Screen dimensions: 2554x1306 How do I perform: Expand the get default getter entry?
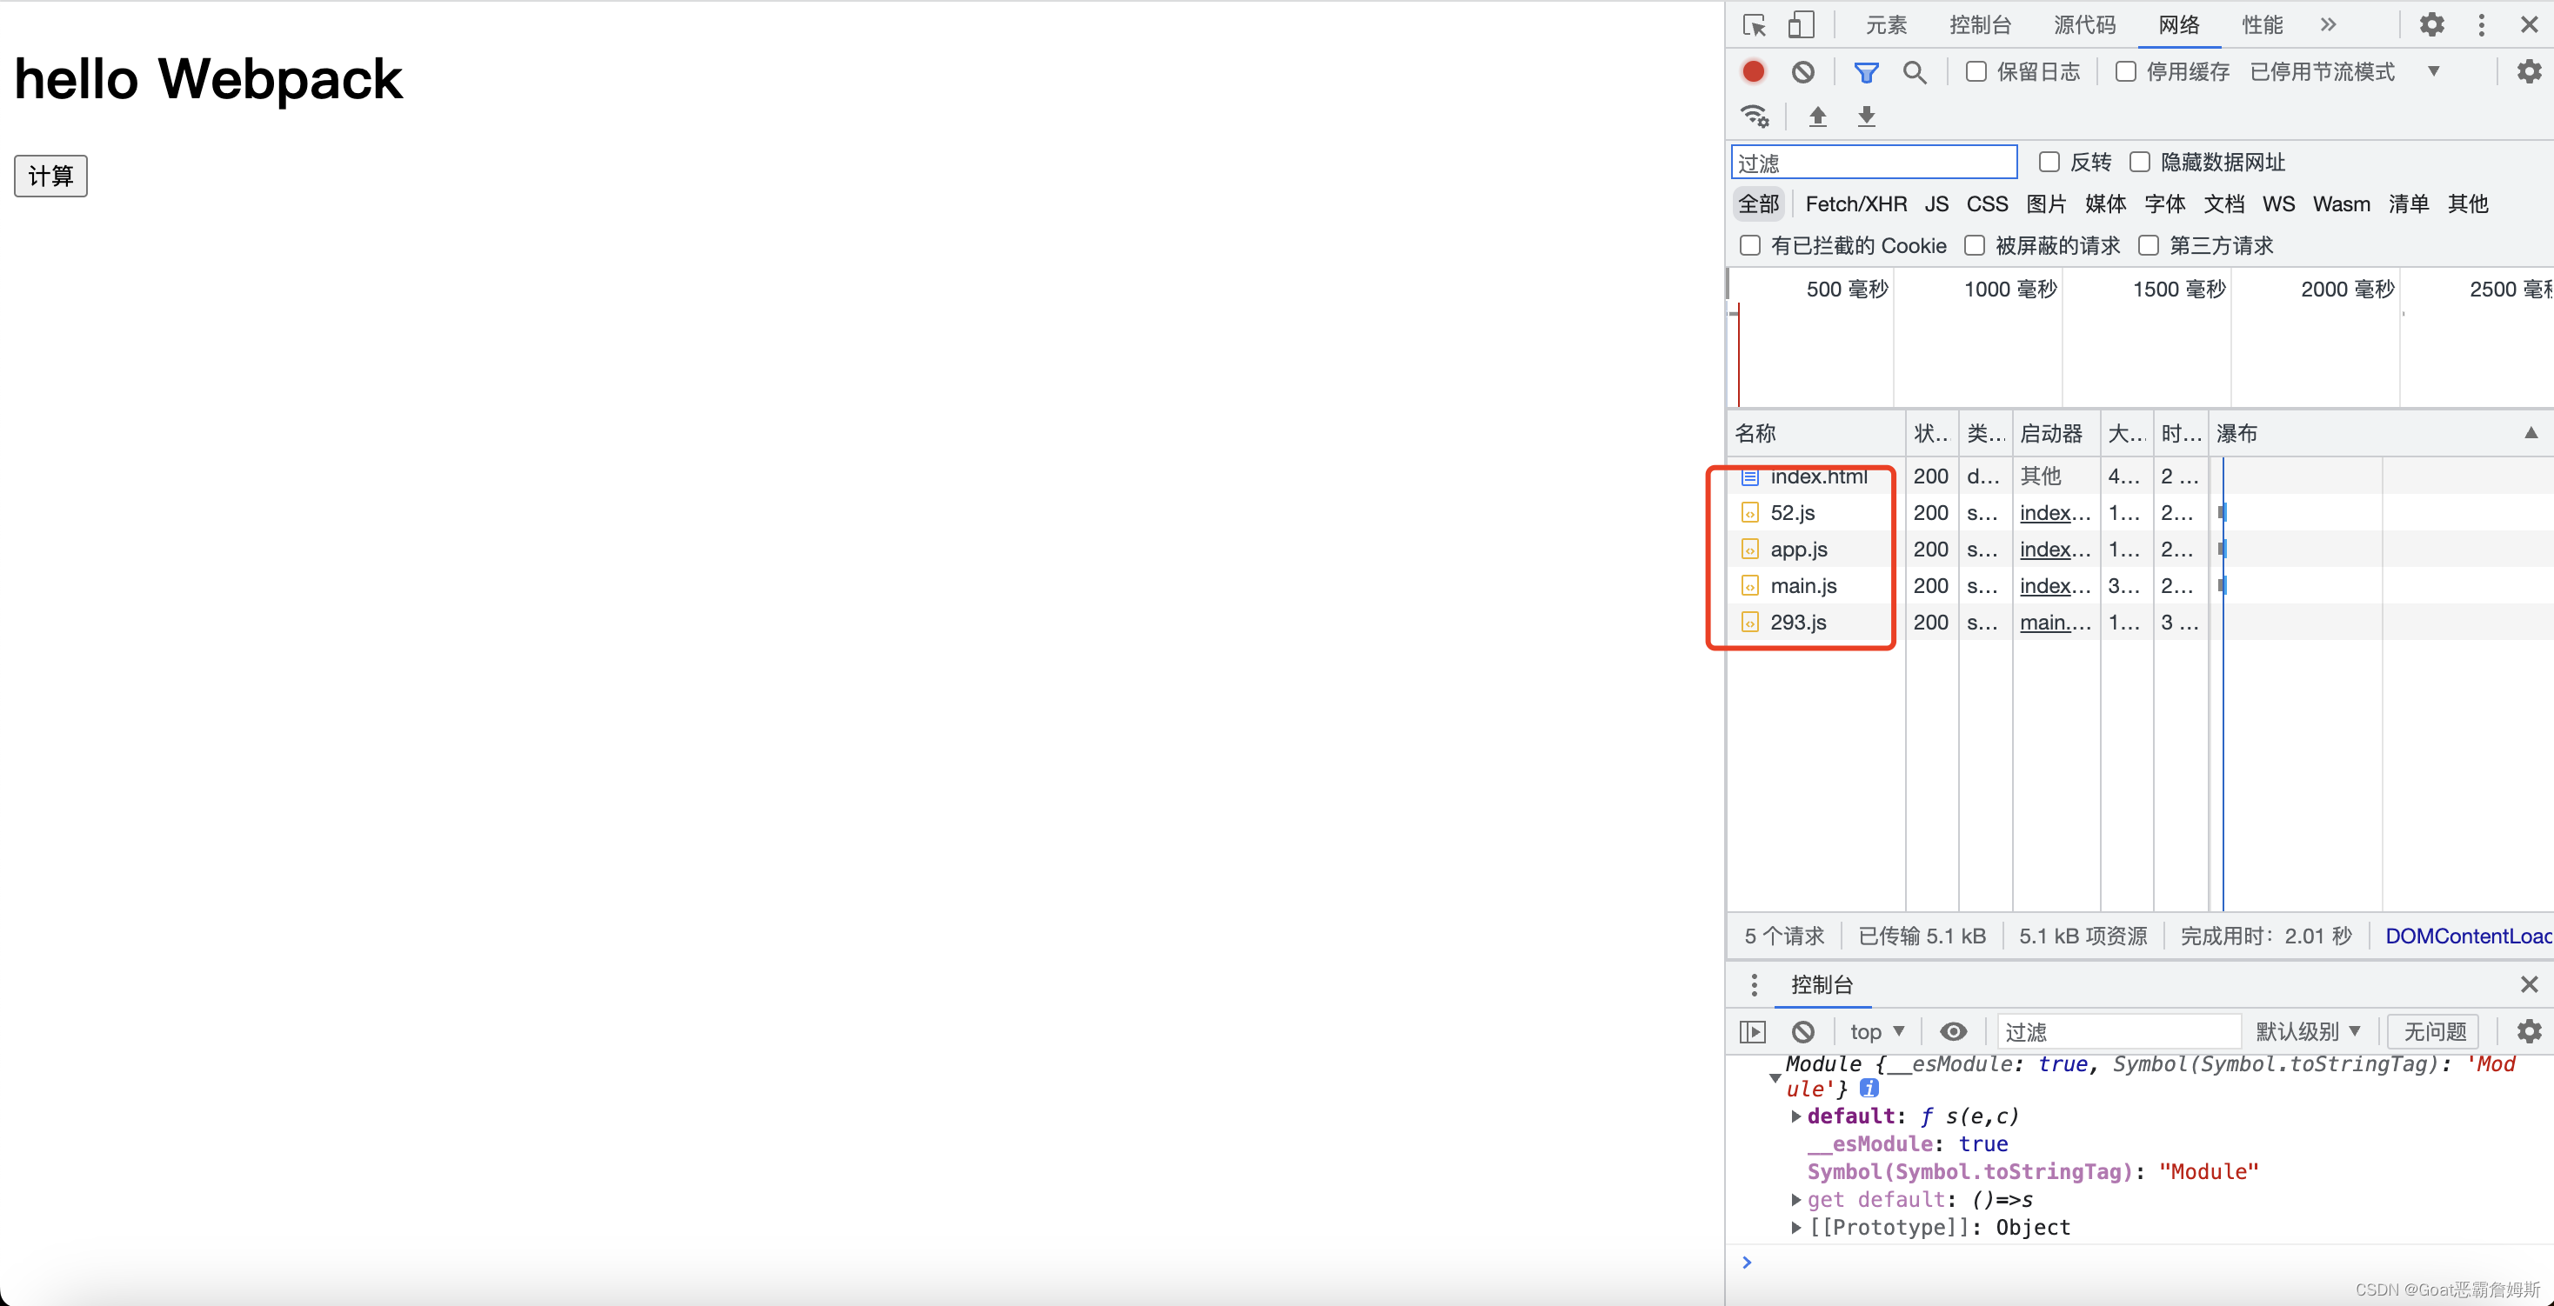(x=1795, y=1199)
